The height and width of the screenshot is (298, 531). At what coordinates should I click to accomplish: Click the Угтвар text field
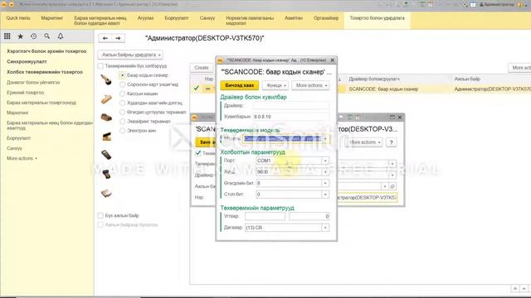265,216
